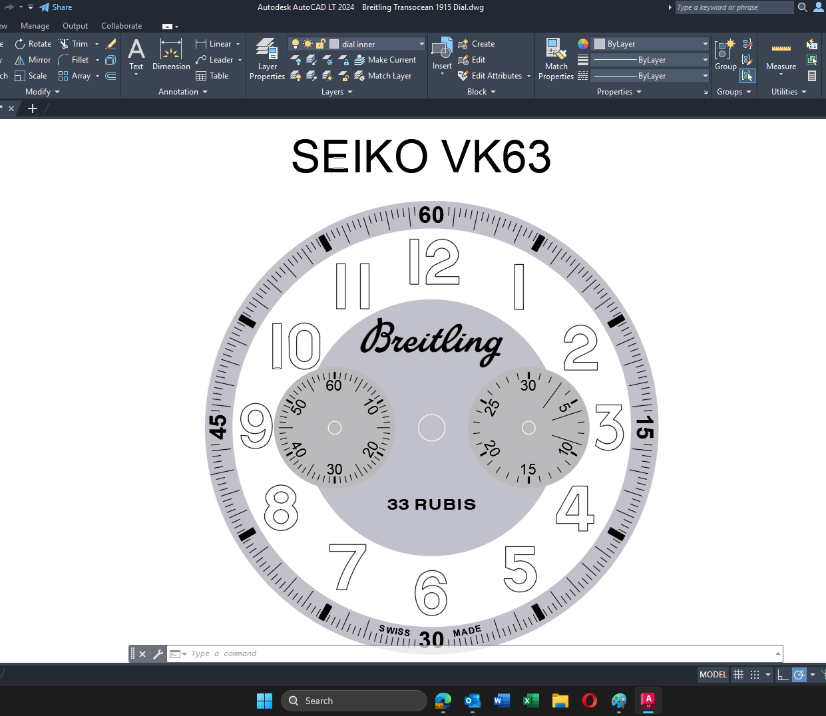Click the Mirror tool icon
This screenshot has width=826, height=716.
pyautogui.click(x=20, y=60)
